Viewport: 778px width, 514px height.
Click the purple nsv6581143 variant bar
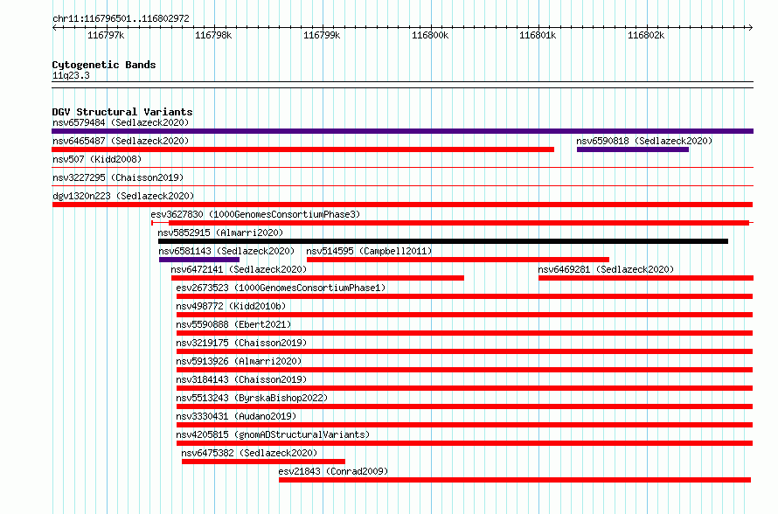tap(199, 260)
